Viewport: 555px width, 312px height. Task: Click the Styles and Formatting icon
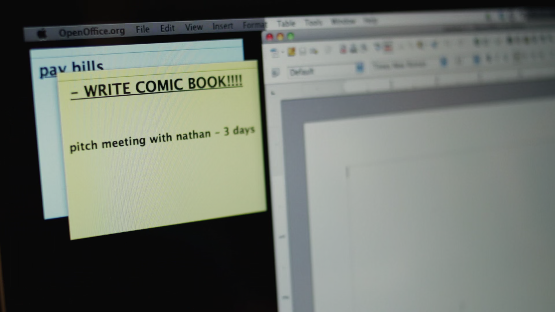(x=275, y=73)
